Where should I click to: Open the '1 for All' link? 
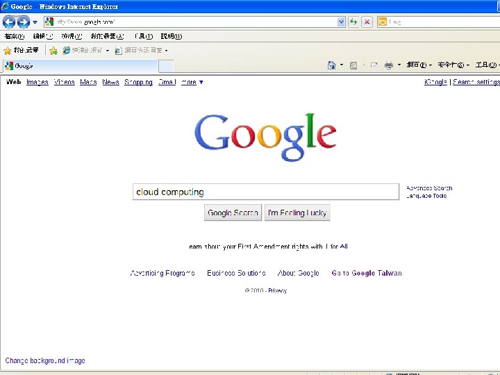(336, 247)
